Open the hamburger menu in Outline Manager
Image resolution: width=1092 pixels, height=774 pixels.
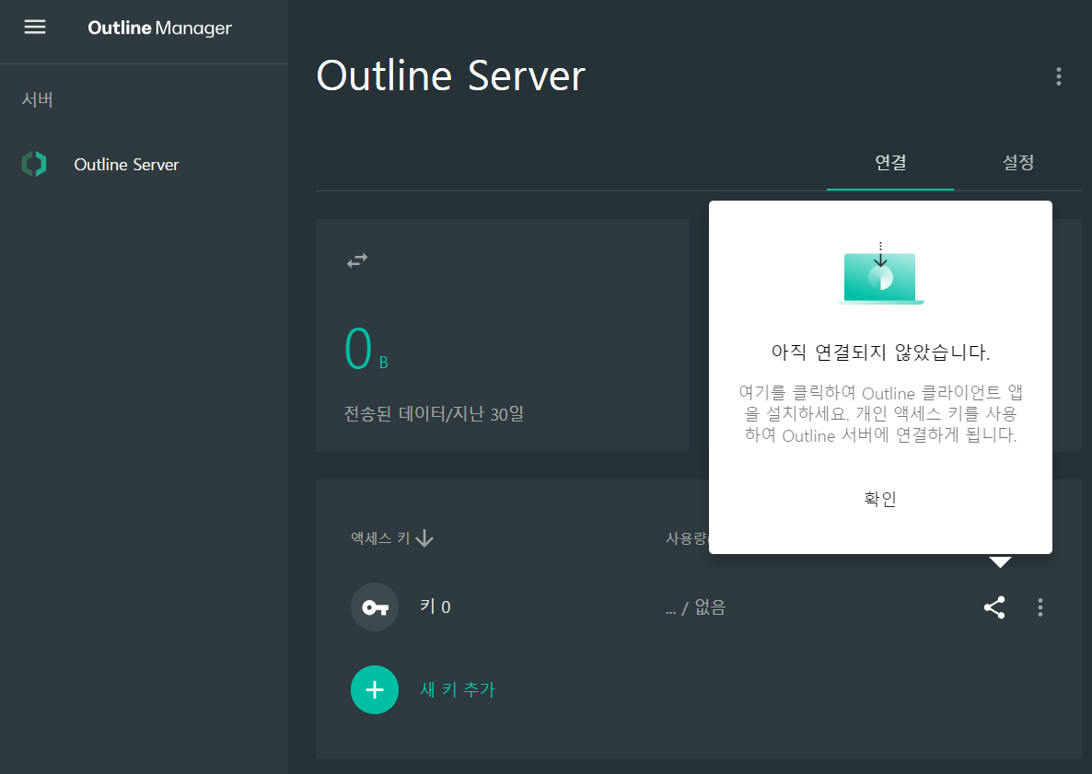pyautogui.click(x=35, y=27)
